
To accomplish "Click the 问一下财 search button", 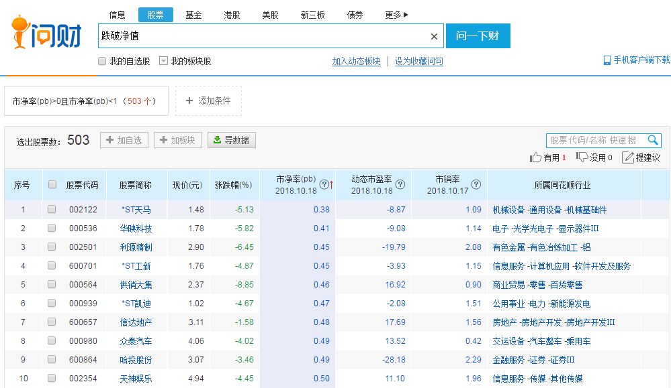I will [x=478, y=36].
